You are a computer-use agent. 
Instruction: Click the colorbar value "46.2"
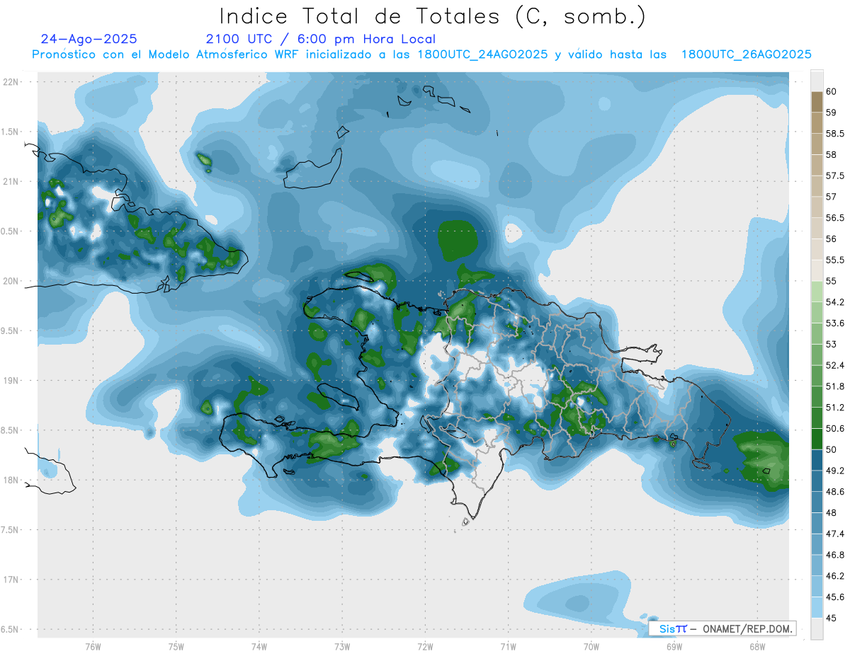[x=835, y=575]
